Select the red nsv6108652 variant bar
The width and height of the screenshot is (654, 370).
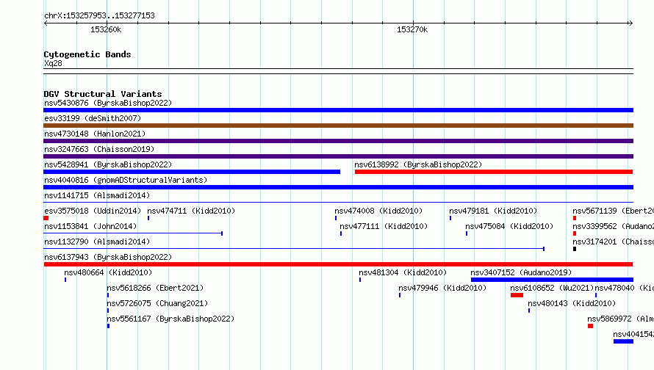click(517, 295)
